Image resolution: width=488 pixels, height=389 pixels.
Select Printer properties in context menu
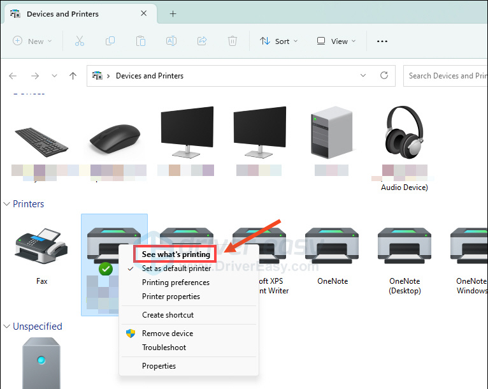coord(171,297)
